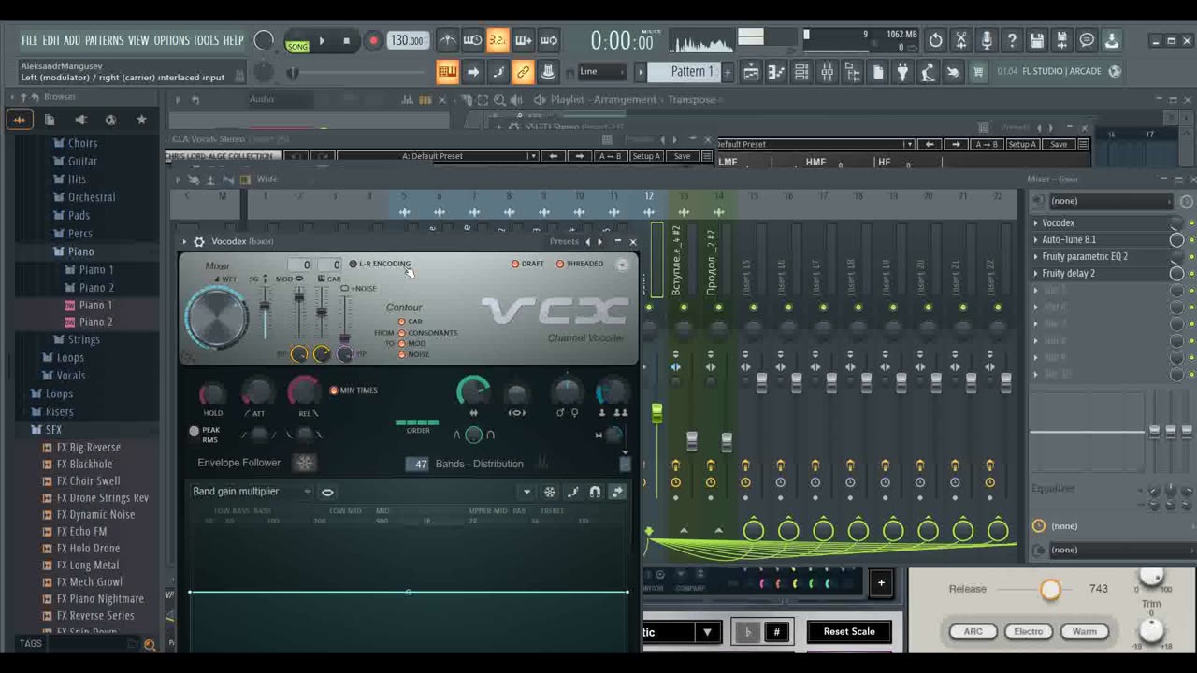Click the record button

coord(372,41)
